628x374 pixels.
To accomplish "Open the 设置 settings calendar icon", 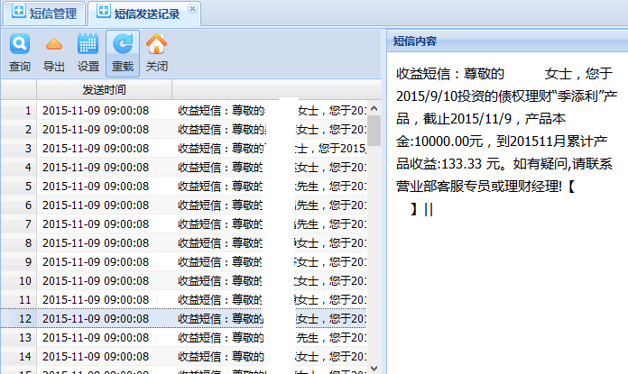I will click(x=88, y=45).
